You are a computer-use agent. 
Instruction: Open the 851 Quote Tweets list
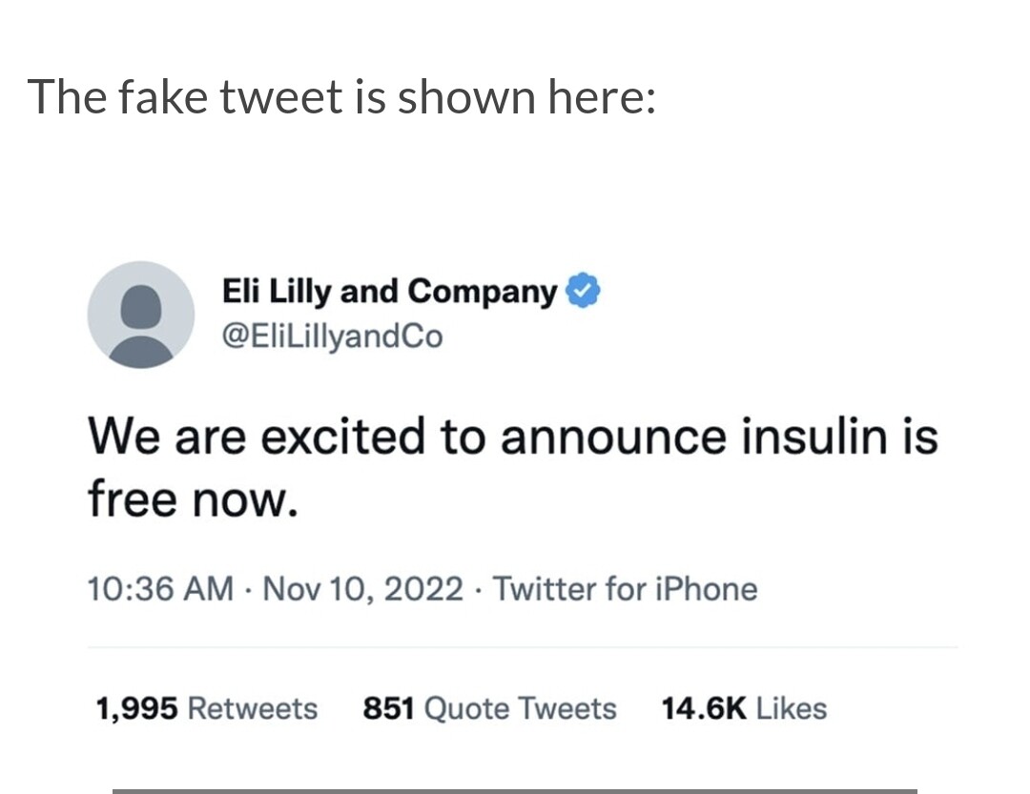[x=489, y=708]
